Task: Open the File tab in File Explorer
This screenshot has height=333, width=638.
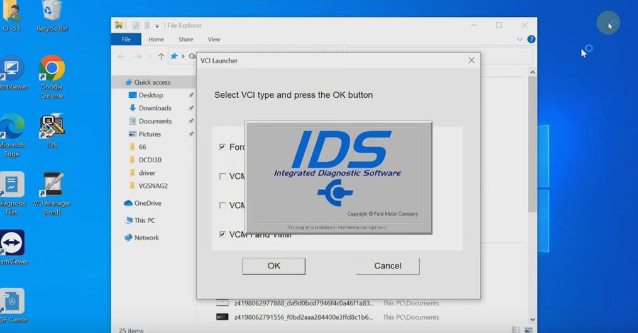Action: coord(126,40)
